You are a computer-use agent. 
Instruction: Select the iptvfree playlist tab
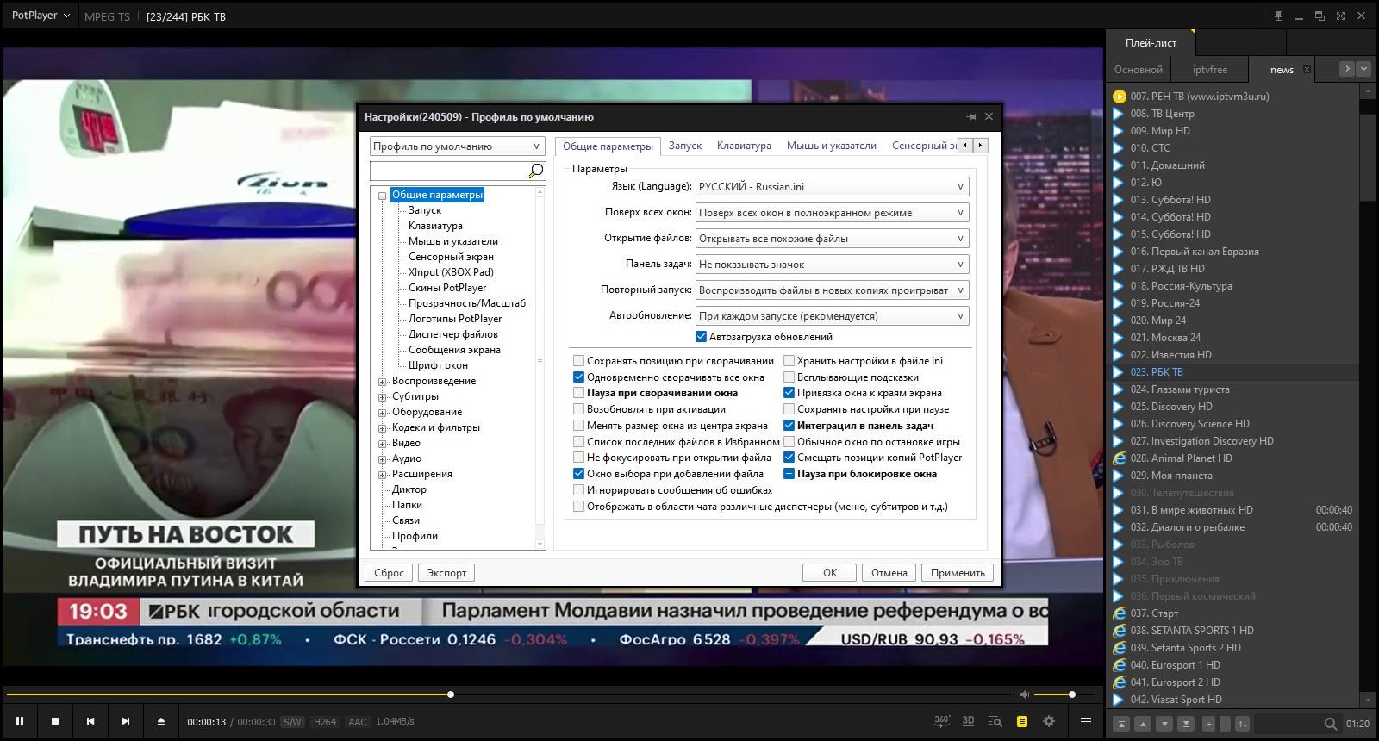click(x=1210, y=70)
